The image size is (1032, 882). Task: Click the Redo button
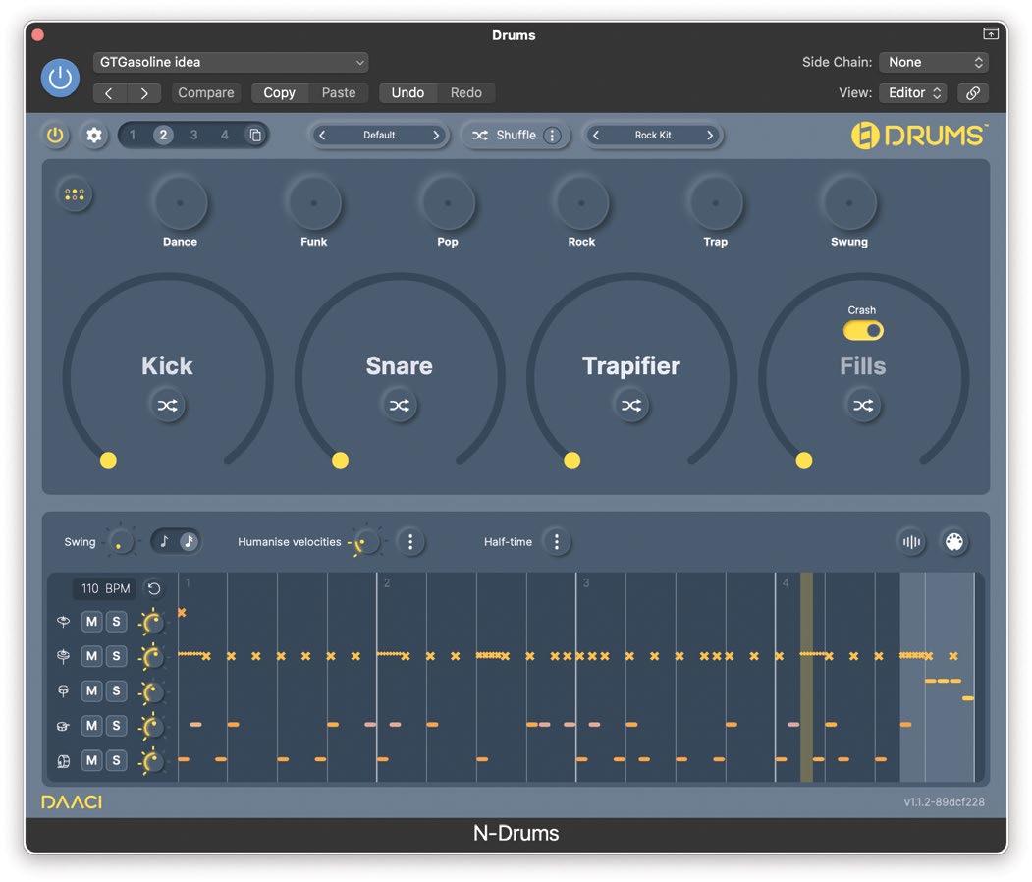[466, 92]
